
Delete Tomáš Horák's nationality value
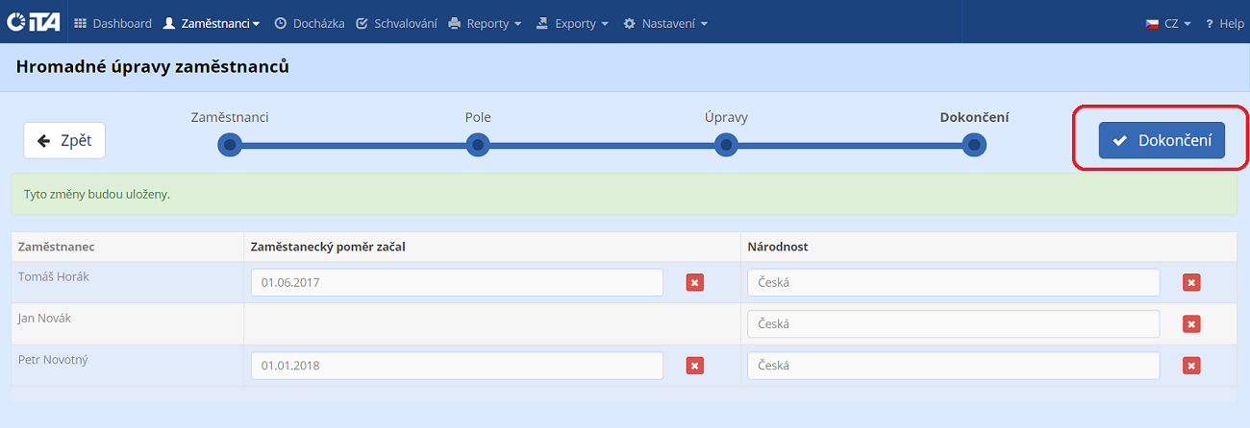pos(1191,282)
